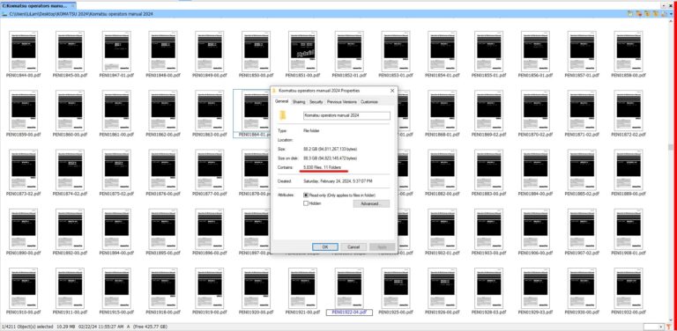This screenshot has height=331, width=677.
Task: Click the Apply button
Action: click(x=382, y=247)
